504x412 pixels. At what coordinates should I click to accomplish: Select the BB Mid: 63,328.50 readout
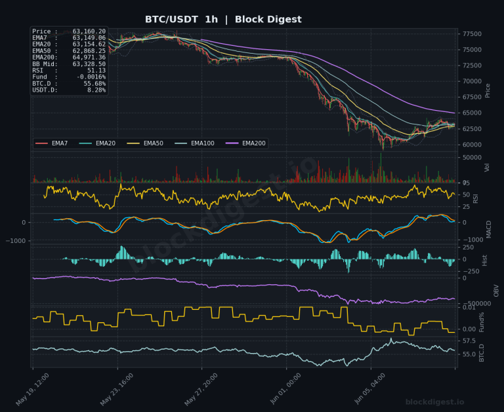click(x=69, y=64)
